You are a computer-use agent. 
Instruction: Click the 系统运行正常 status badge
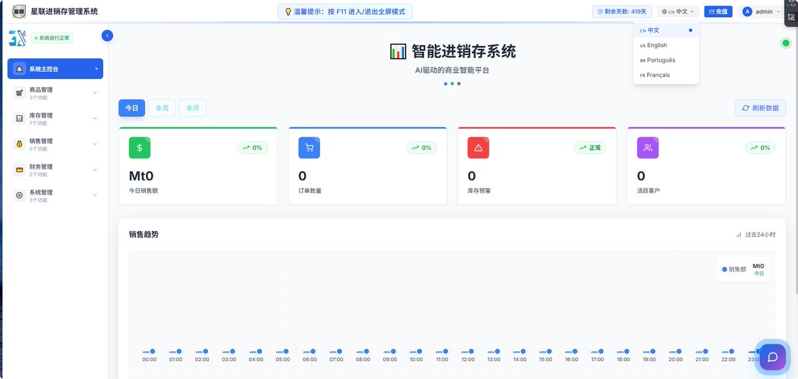(x=52, y=38)
